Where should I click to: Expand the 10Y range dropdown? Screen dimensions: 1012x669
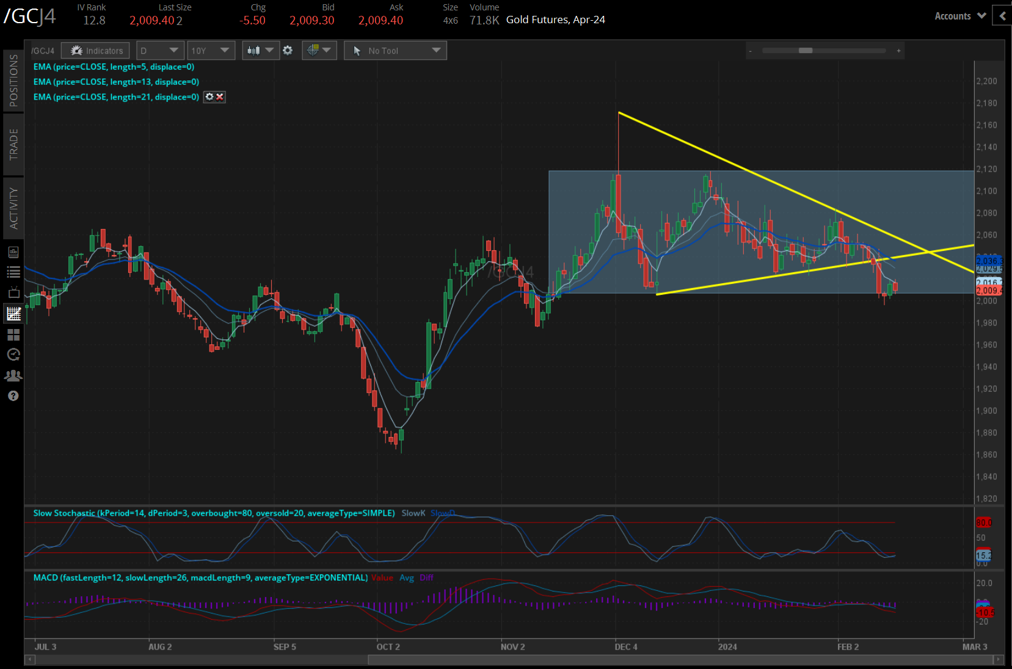click(x=210, y=51)
